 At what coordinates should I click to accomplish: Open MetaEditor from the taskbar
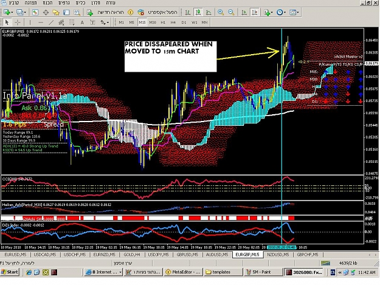coord(183,272)
